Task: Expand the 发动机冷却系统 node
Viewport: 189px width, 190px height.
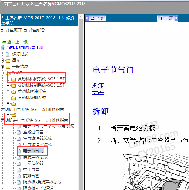Action: click(8, 98)
